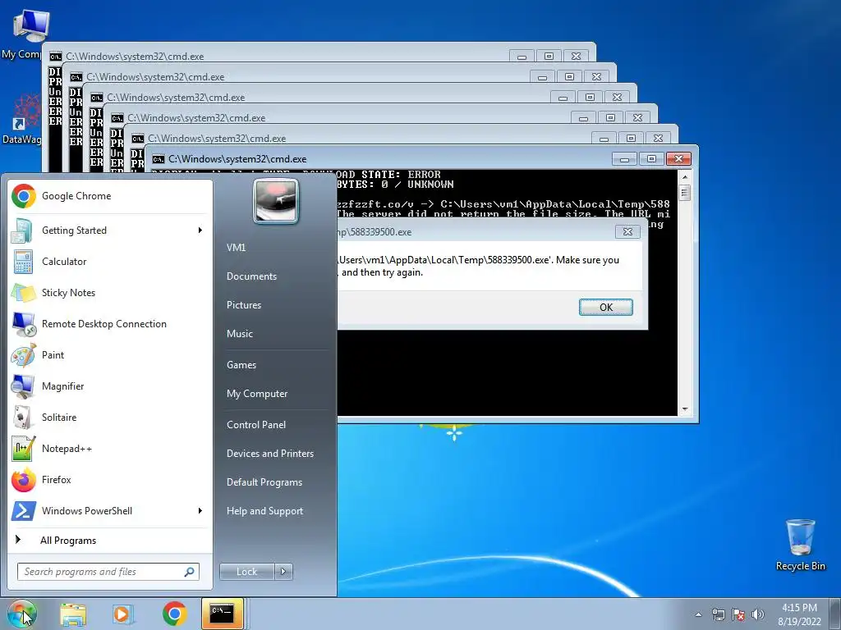Maximize the third cmd.exe window from back
Image resolution: width=841 pixels, height=630 pixels.
[590, 97]
